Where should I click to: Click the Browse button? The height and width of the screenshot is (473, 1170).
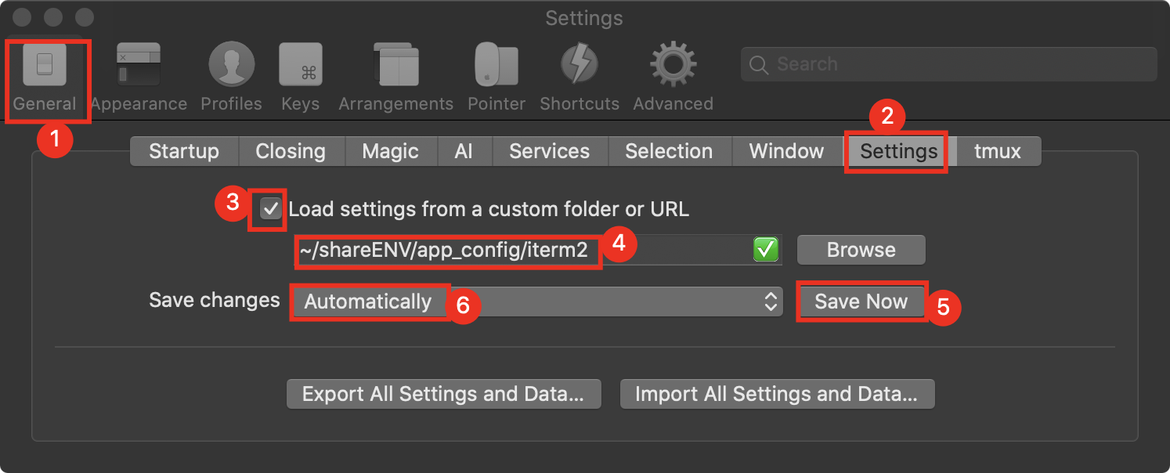[x=861, y=251]
